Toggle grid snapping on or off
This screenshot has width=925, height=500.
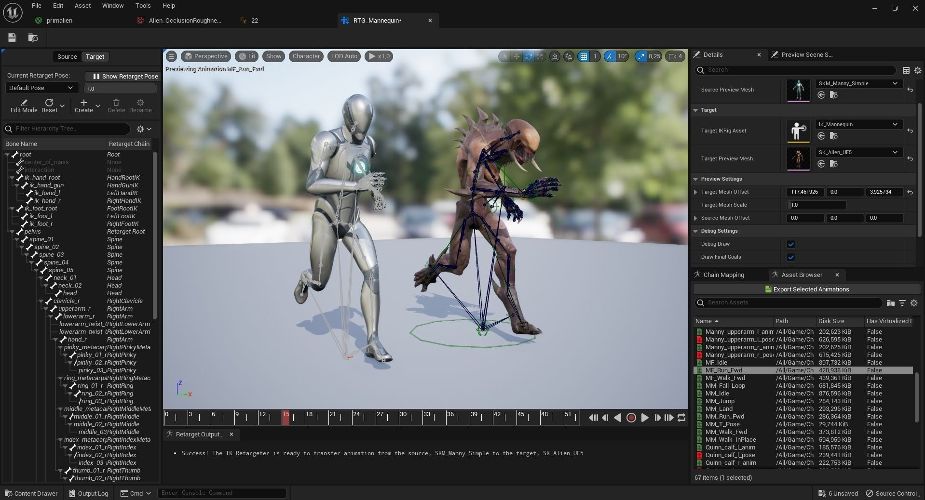tap(584, 56)
